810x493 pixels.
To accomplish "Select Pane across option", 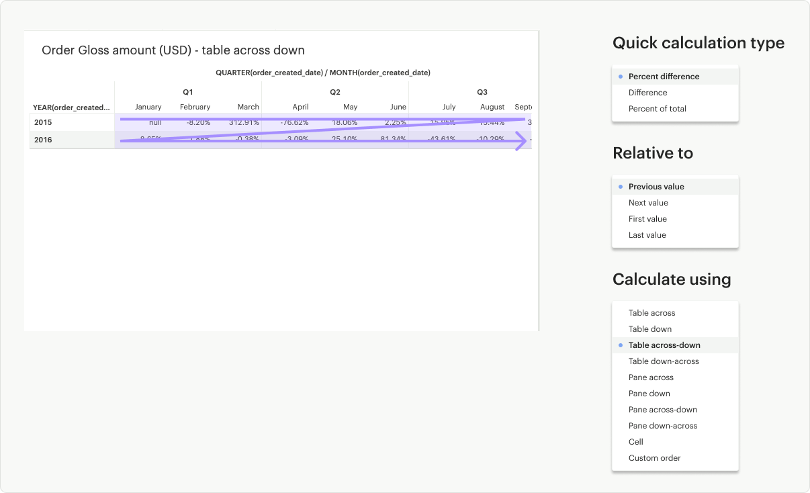I will 651,377.
